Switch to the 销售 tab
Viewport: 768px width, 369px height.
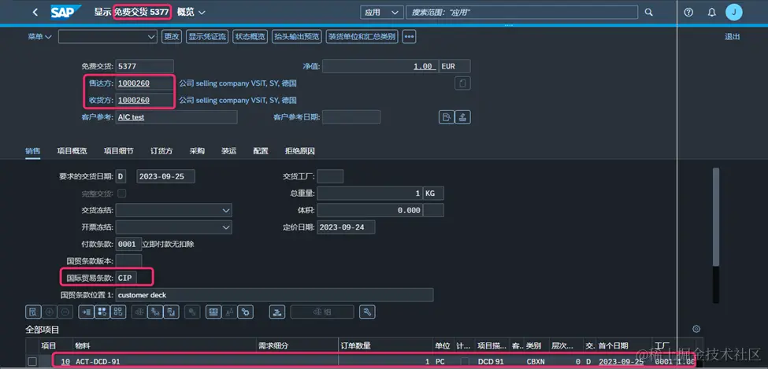[33, 151]
